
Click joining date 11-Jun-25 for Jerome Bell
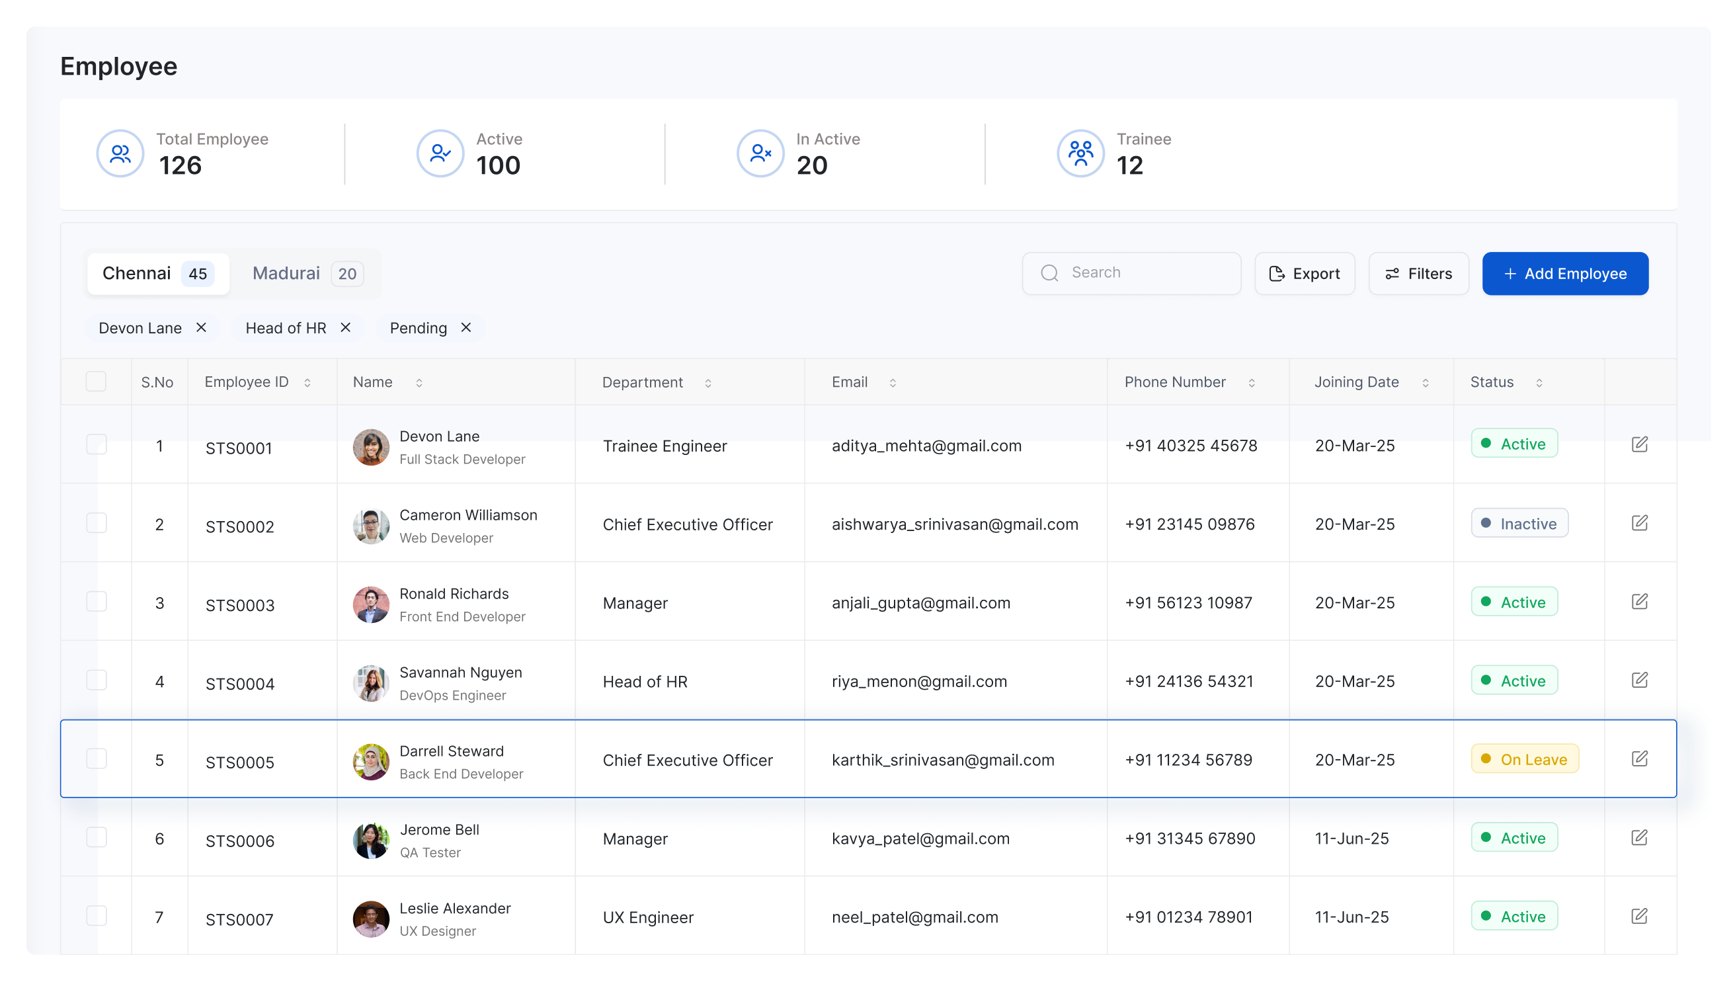1352,839
